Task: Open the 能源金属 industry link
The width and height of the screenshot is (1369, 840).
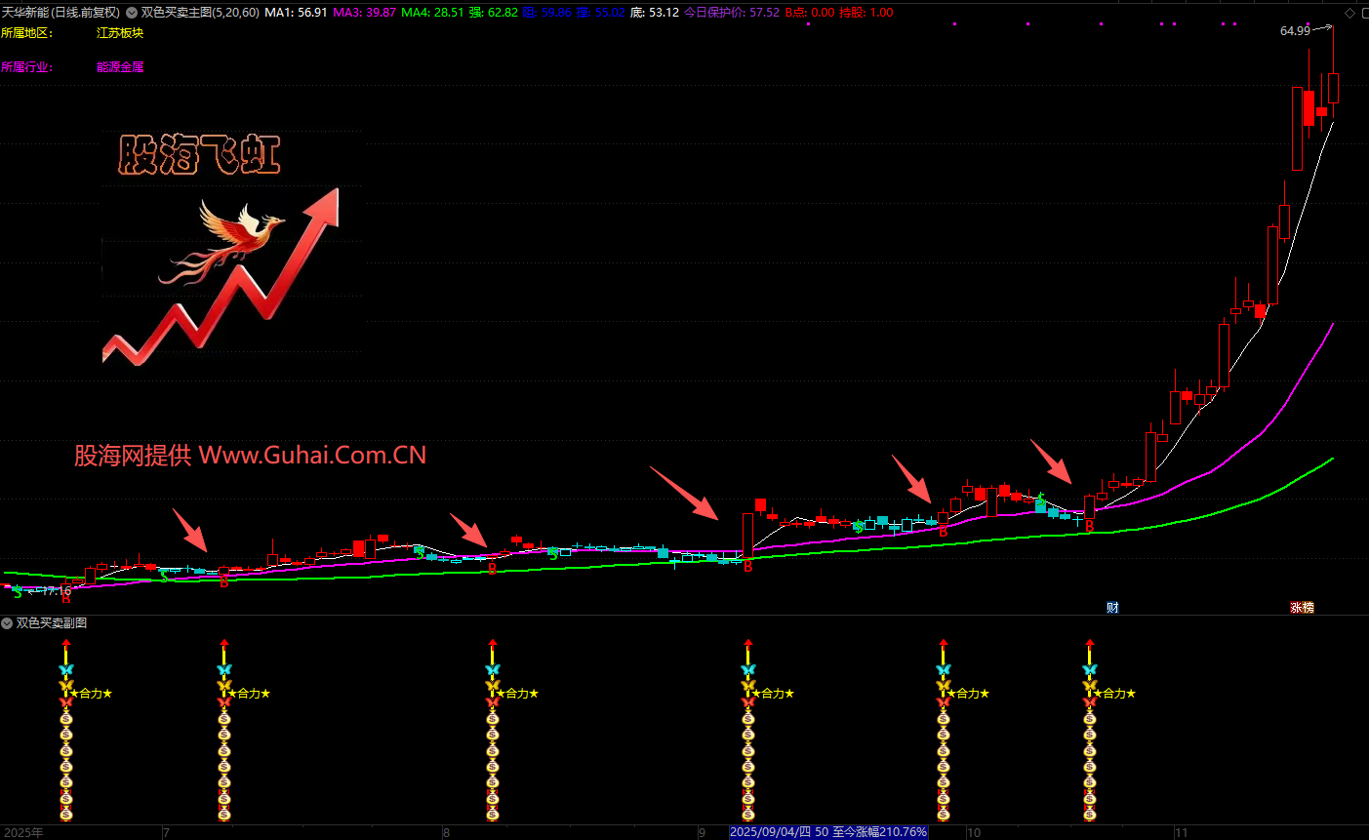Action: pos(120,67)
